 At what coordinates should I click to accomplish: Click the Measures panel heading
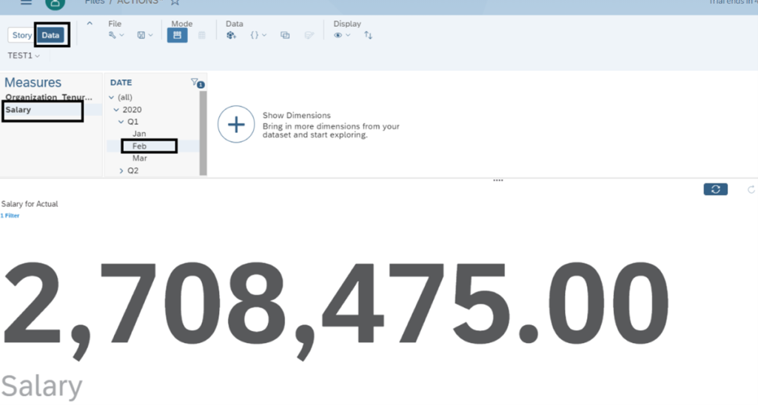(33, 83)
